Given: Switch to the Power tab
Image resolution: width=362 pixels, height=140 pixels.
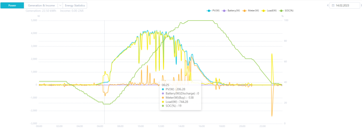Looking at the screenshot, I should coord(12,5).
